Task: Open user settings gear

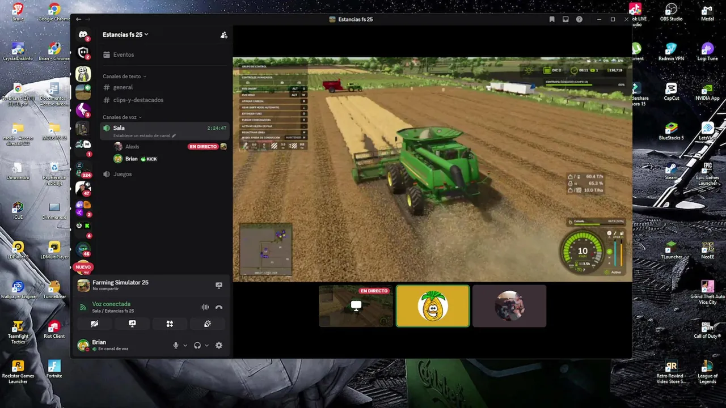Action: click(219, 345)
